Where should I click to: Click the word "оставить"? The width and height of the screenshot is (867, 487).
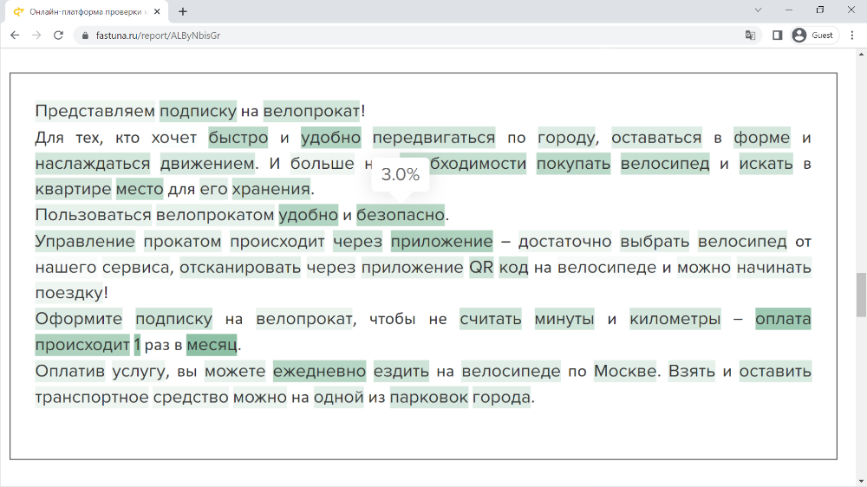775,372
